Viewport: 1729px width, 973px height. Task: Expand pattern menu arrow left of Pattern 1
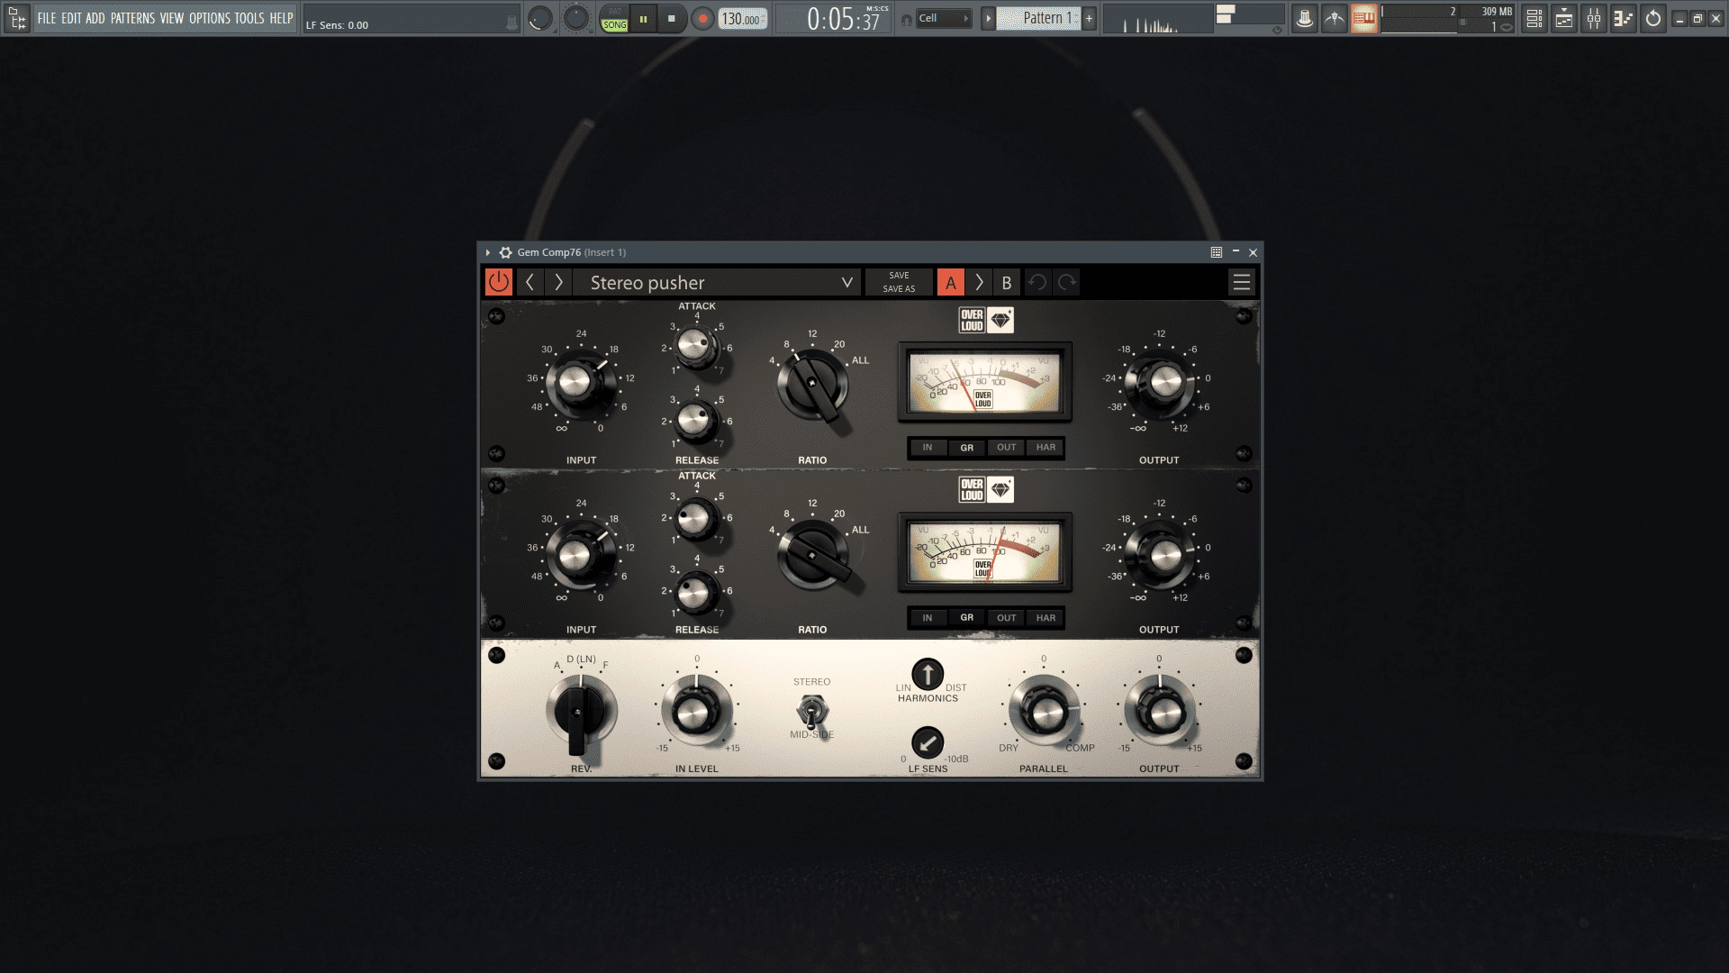pos(988,18)
